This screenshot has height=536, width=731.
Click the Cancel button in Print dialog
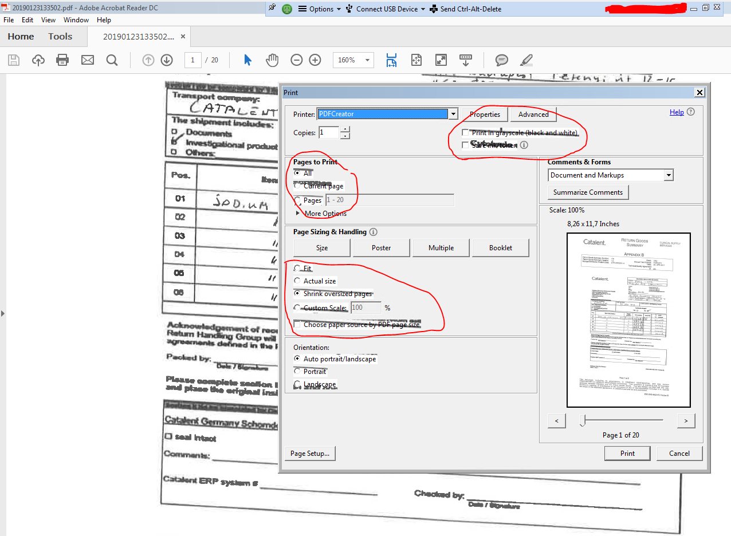click(x=679, y=454)
